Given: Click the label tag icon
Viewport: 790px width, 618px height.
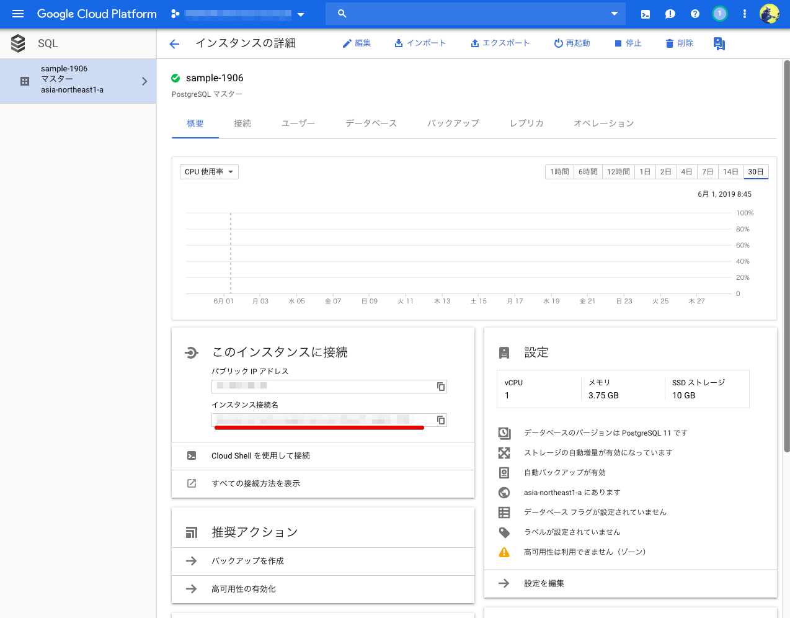Looking at the screenshot, I should (504, 532).
